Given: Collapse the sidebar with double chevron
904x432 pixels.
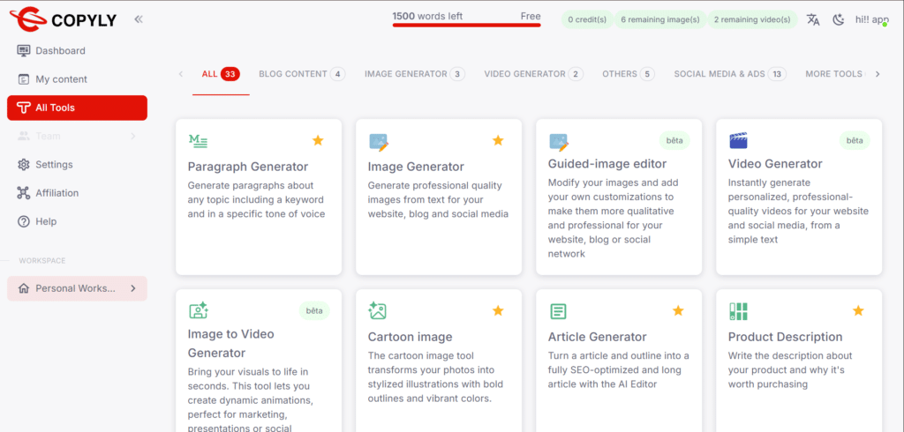Looking at the screenshot, I should click(x=139, y=19).
